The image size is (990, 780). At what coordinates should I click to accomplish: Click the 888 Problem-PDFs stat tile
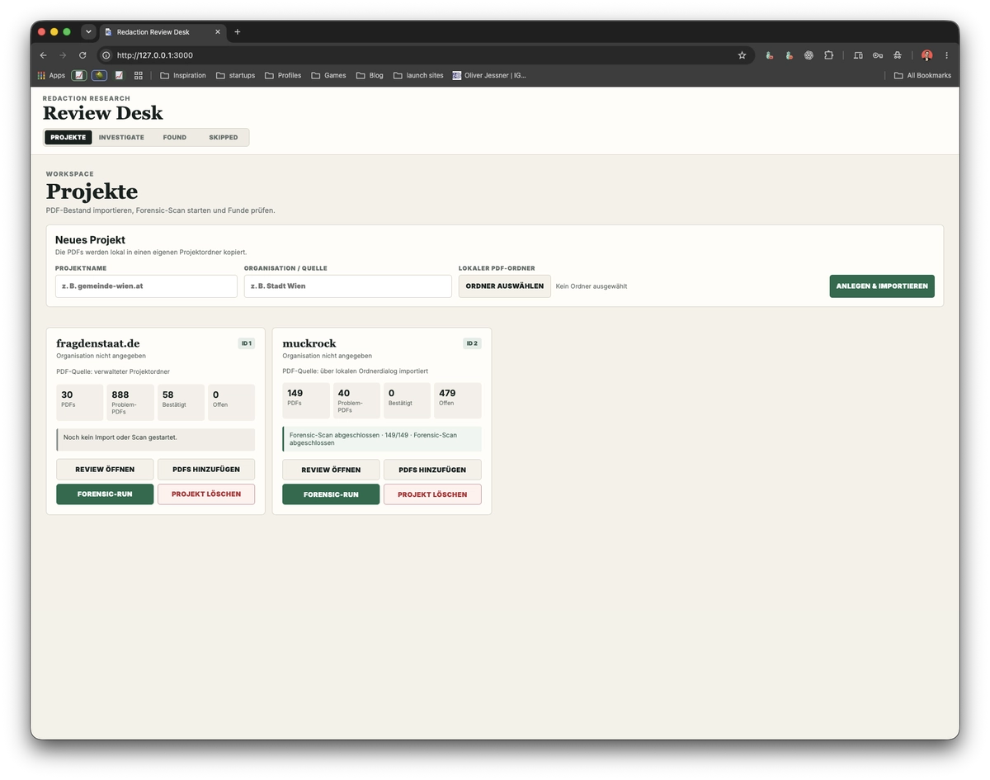pos(130,402)
